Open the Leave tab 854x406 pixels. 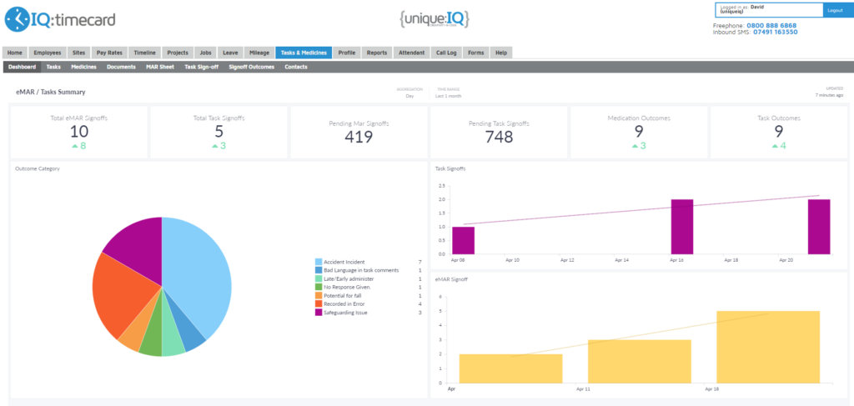(x=230, y=53)
